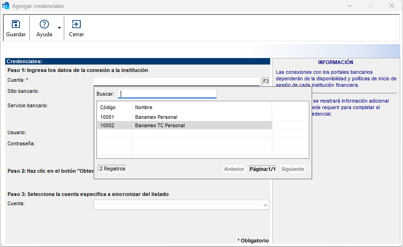Click the Página 1/1 indicator
Screen dimensions: 403x247
(263, 169)
